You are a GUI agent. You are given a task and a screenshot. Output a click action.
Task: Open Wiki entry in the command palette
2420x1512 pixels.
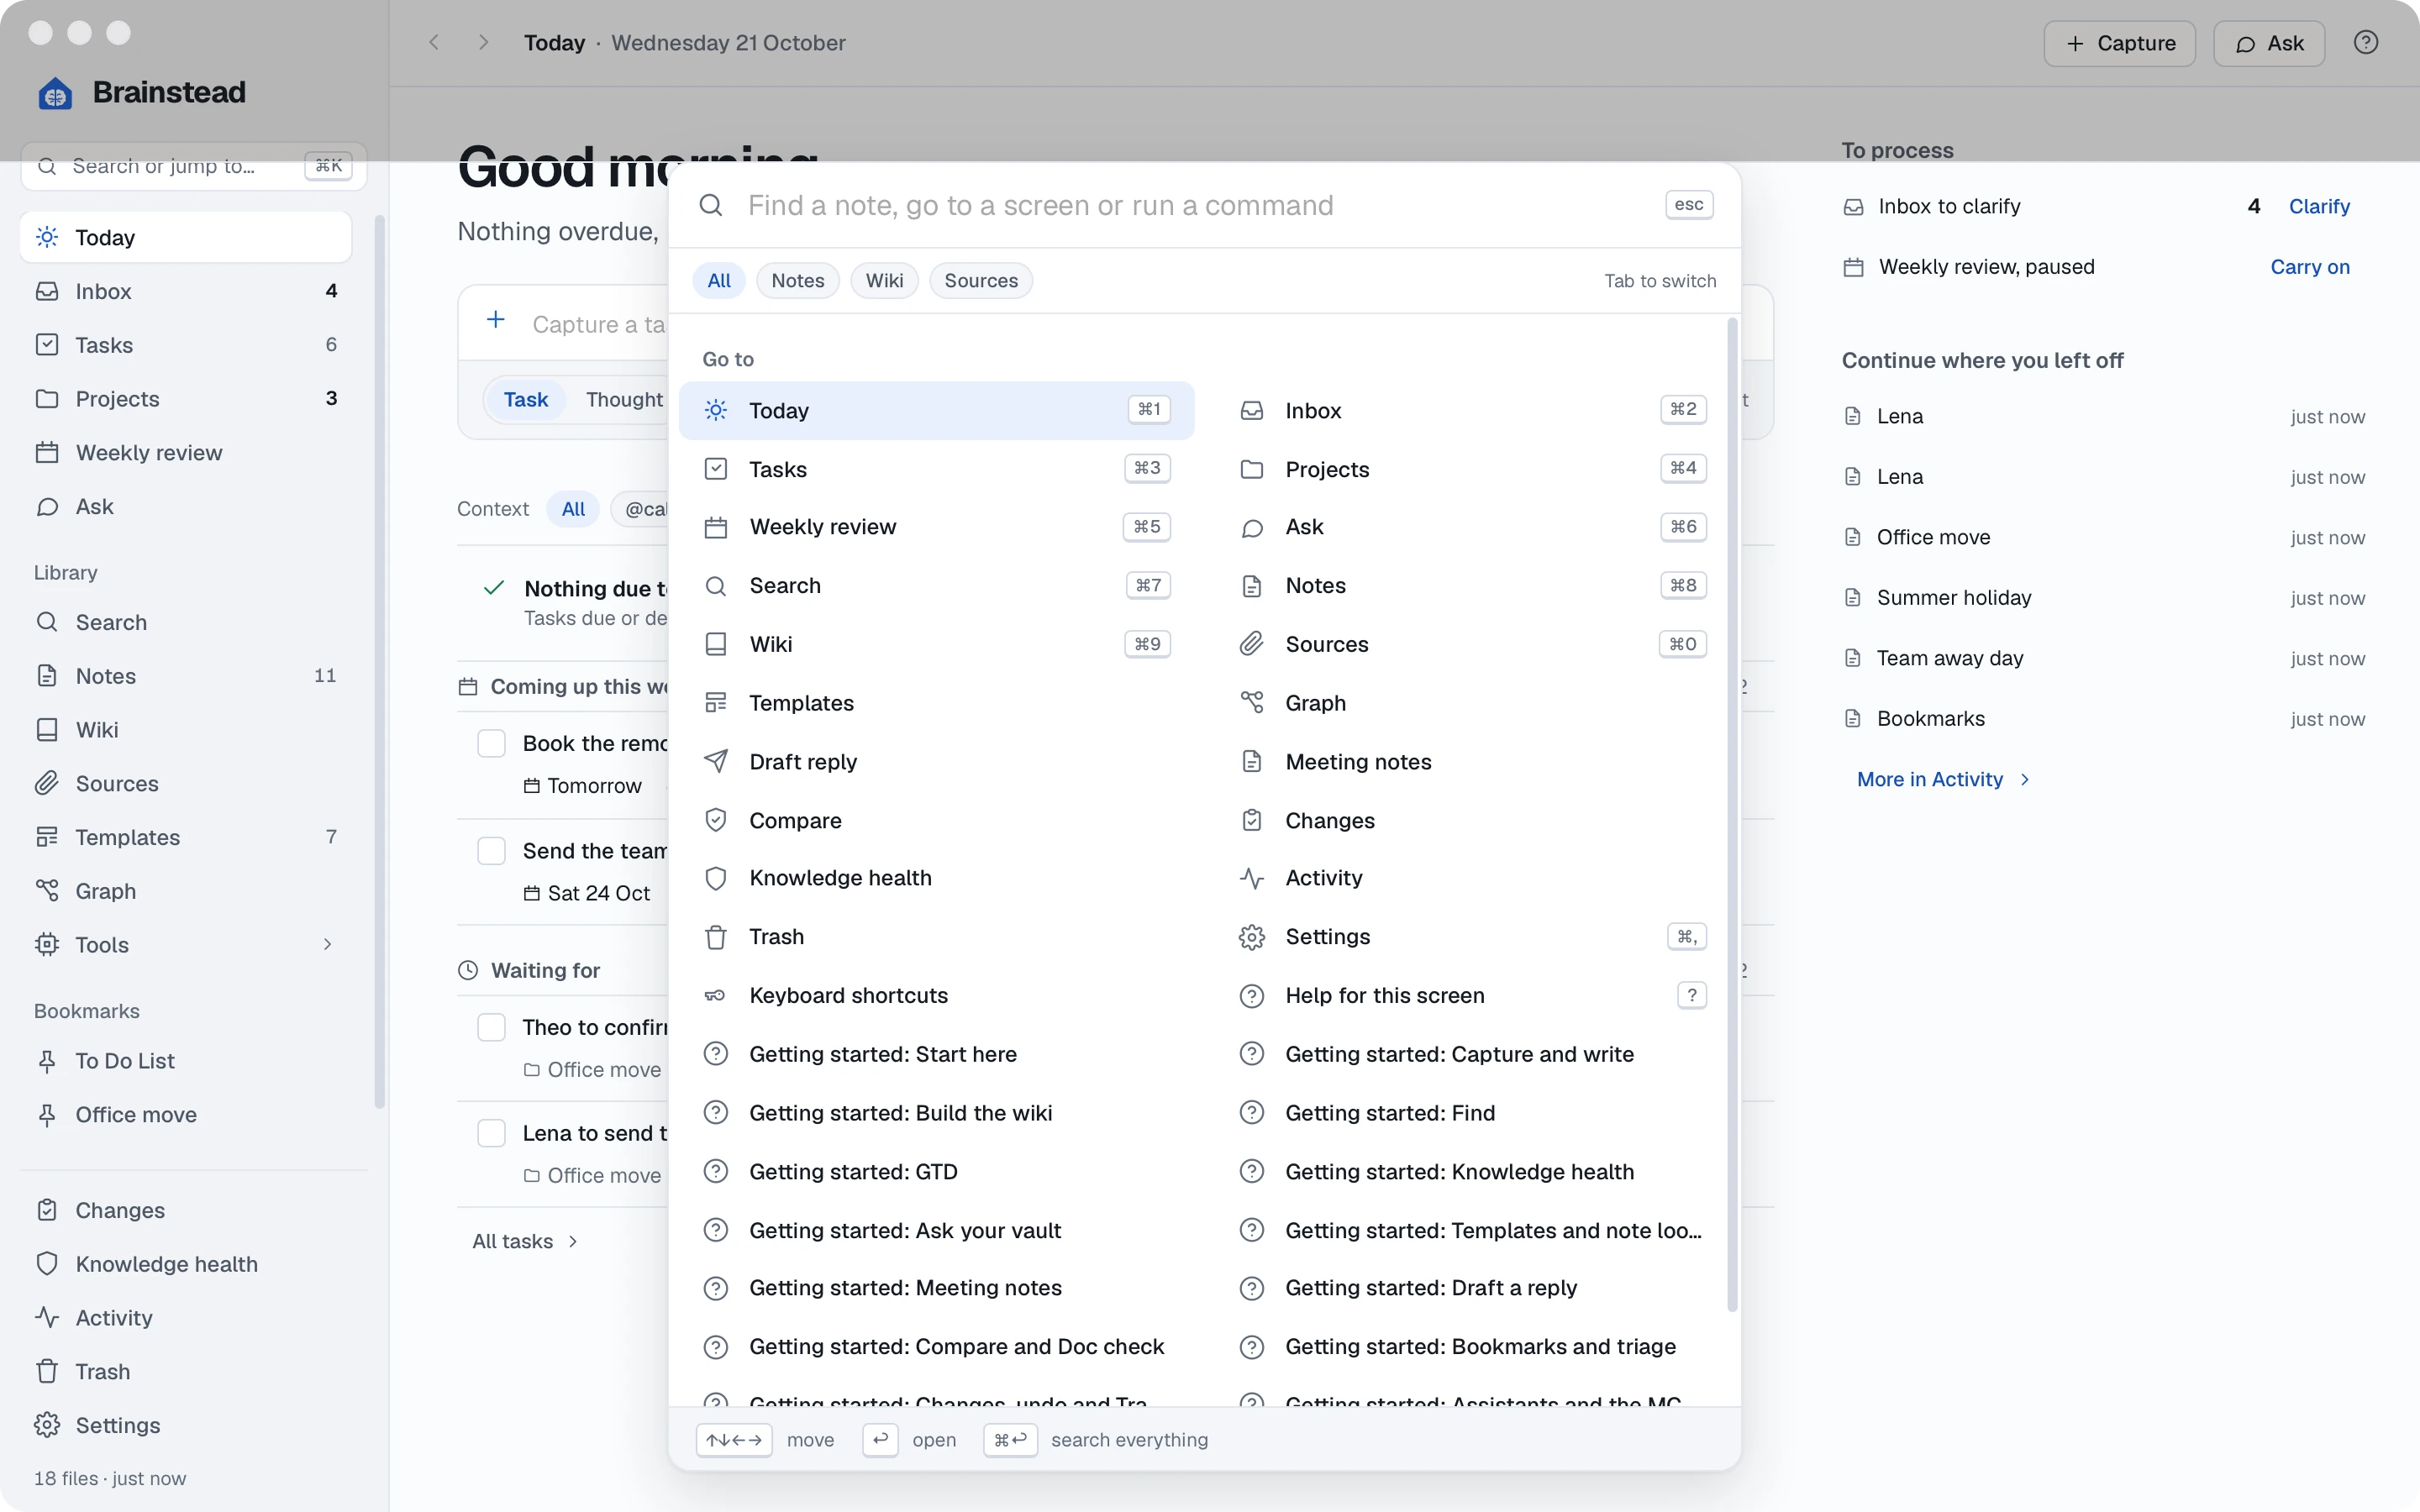936,644
